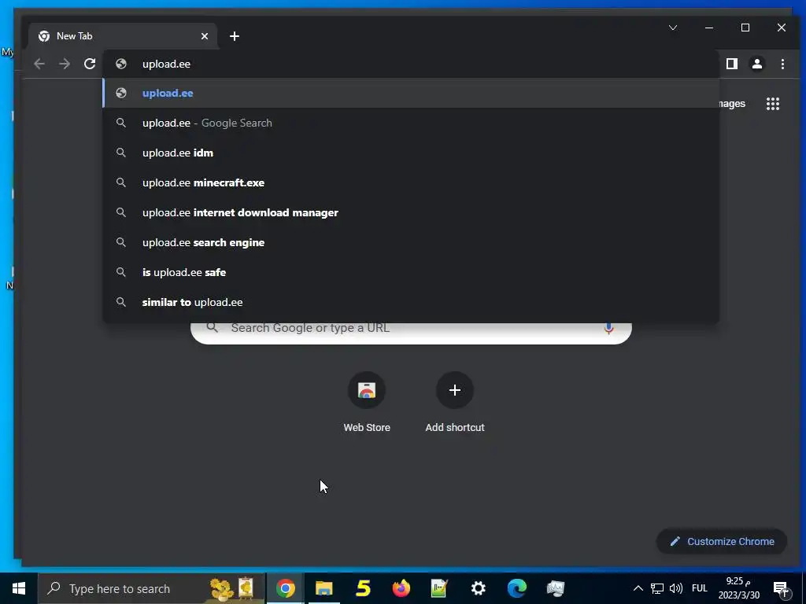Viewport: 806px width, 604px height.
Task: Click Customize Chrome button
Action: (x=722, y=541)
